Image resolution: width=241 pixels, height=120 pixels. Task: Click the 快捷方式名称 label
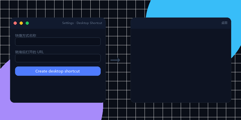click(x=26, y=35)
